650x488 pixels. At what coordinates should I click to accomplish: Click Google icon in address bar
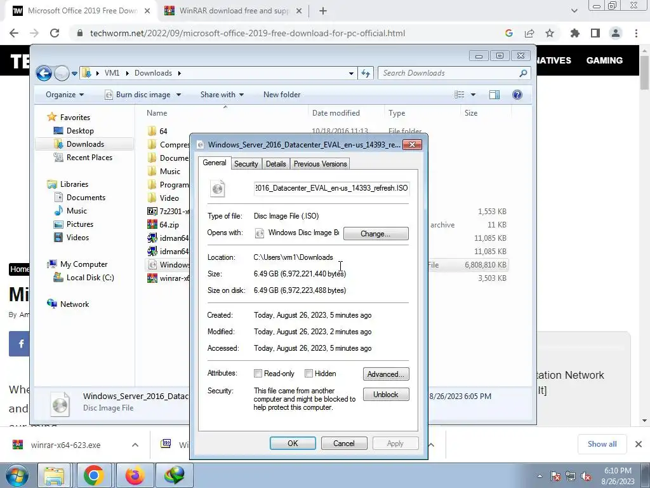[x=509, y=33]
